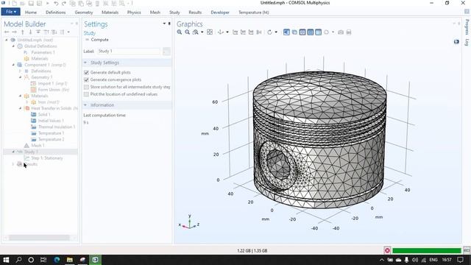Collapse the Information section
This screenshot has height=265, width=471.
pyautogui.click(x=85, y=105)
